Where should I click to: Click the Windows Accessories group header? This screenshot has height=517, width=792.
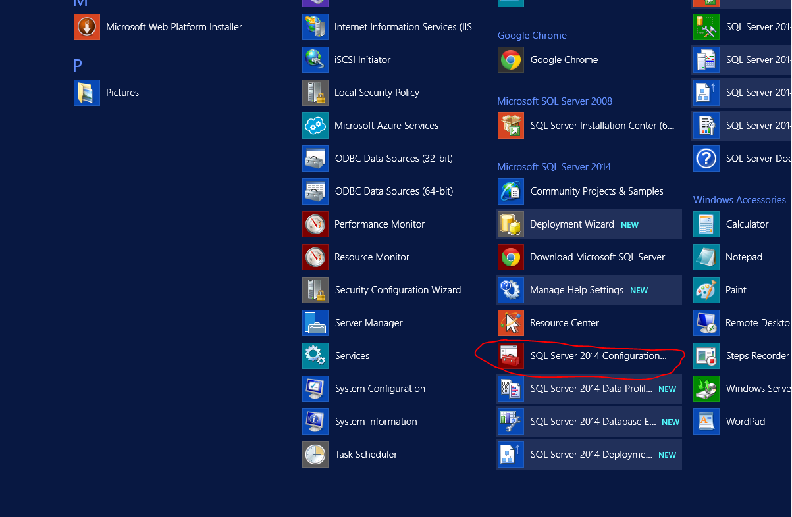click(x=739, y=200)
